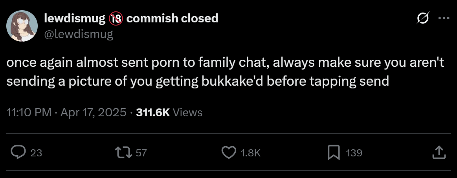
Task: Click the 1.8K likes count
Action: (251, 152)
